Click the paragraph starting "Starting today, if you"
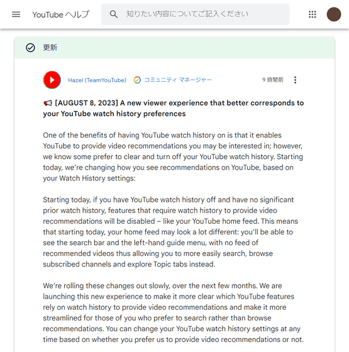 coord(170,232)
